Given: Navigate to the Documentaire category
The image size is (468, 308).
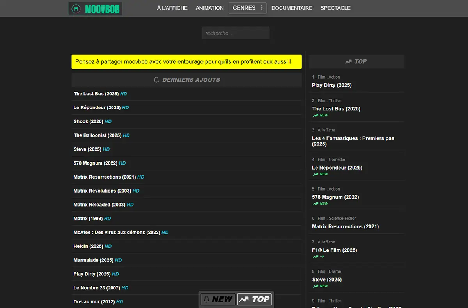Looking at the screenshot, I should [x=292, y=8].
